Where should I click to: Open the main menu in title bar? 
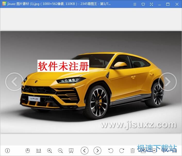(x=135, y=4)
